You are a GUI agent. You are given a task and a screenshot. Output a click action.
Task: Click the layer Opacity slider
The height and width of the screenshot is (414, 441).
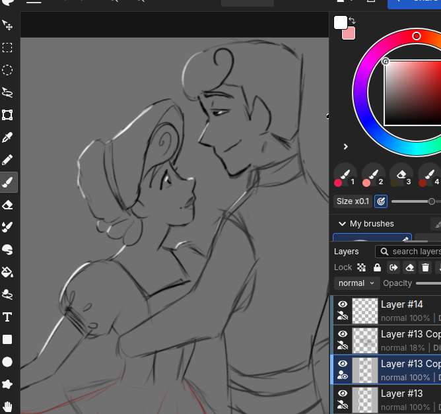tap(428, 283)
